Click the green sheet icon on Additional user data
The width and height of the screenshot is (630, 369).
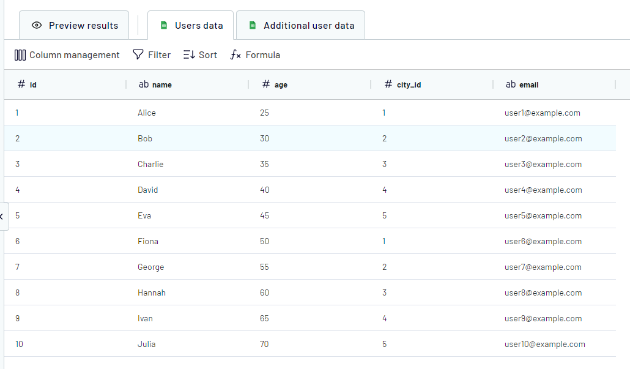coord(253,26)
